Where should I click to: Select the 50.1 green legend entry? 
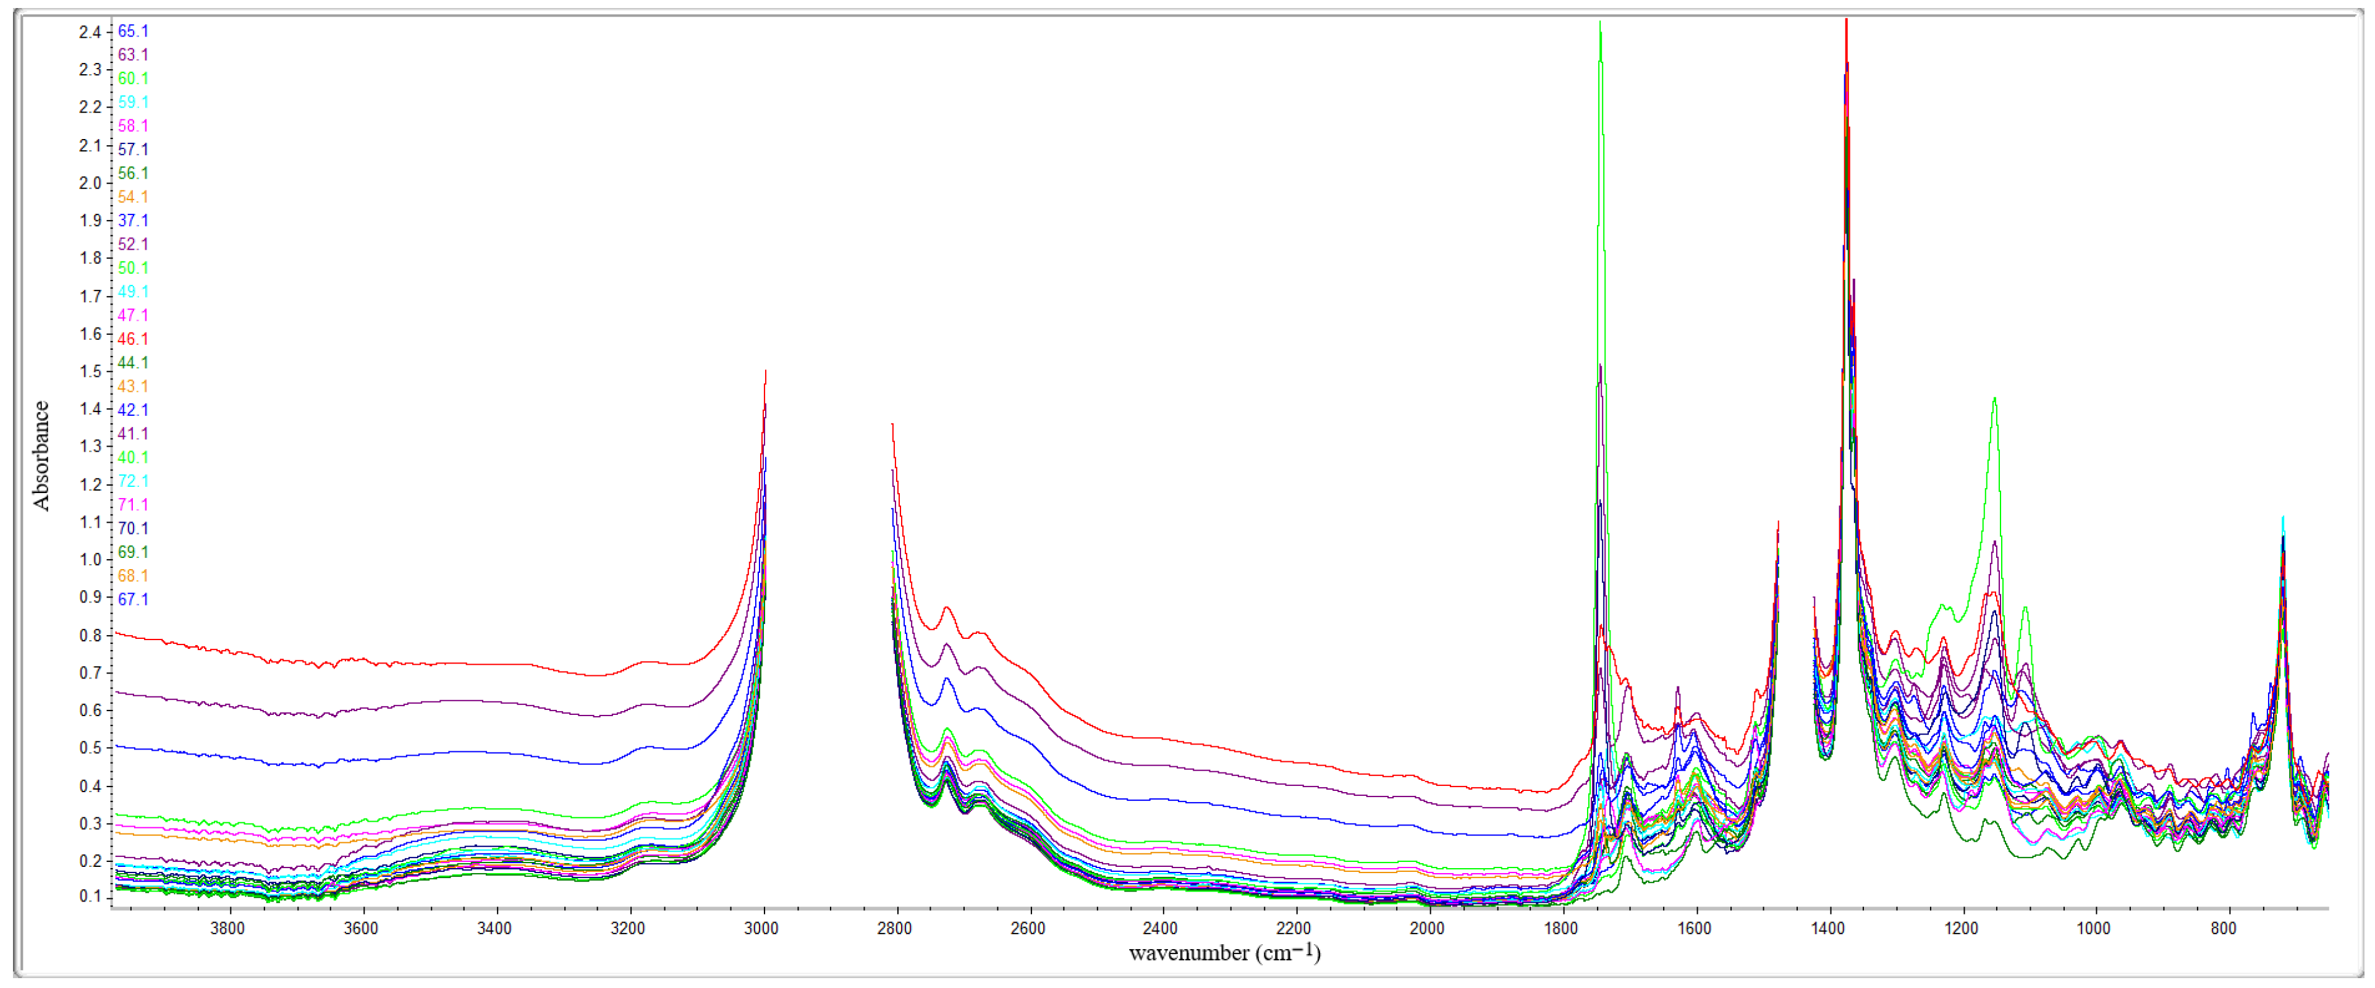[x=133, y=268]
